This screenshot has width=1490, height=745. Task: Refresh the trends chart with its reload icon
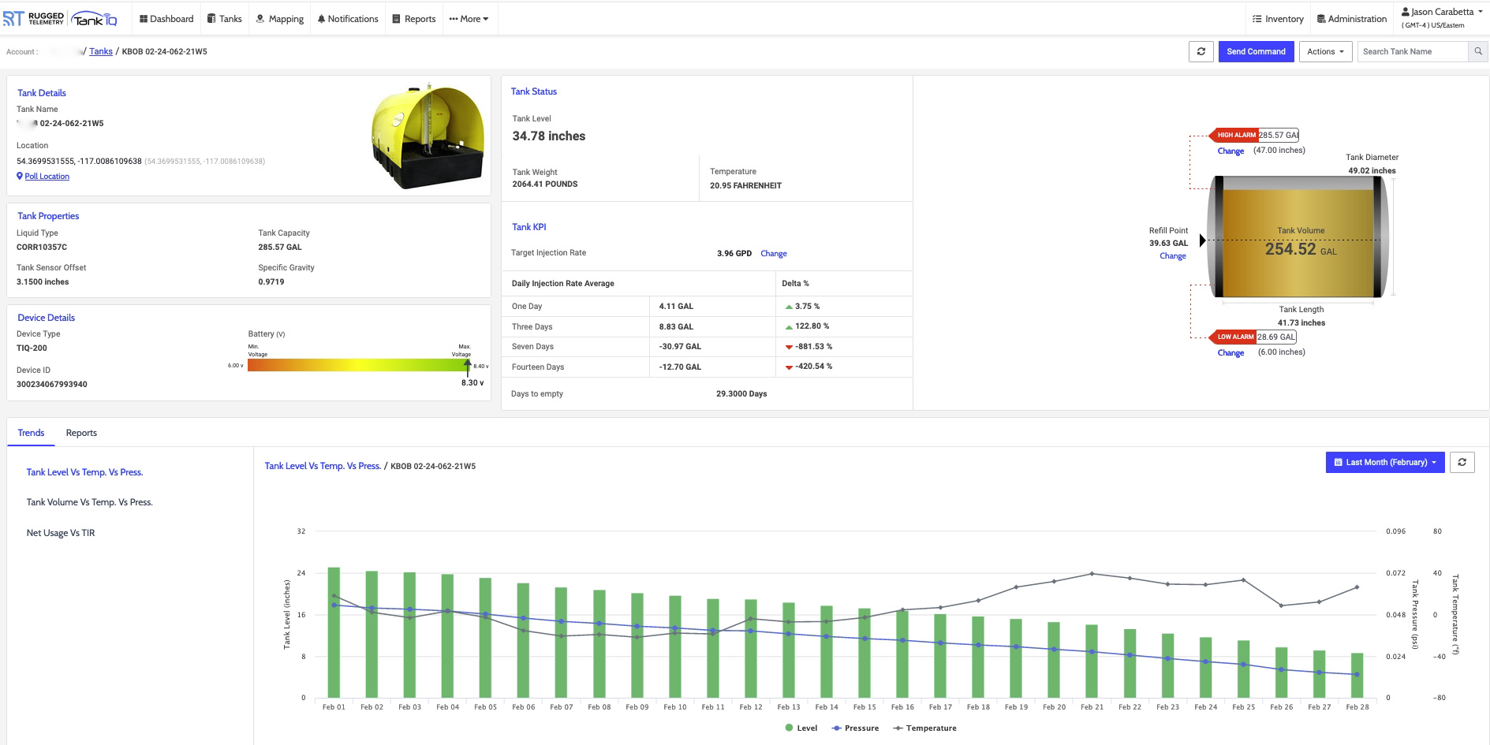(1462, 462)
